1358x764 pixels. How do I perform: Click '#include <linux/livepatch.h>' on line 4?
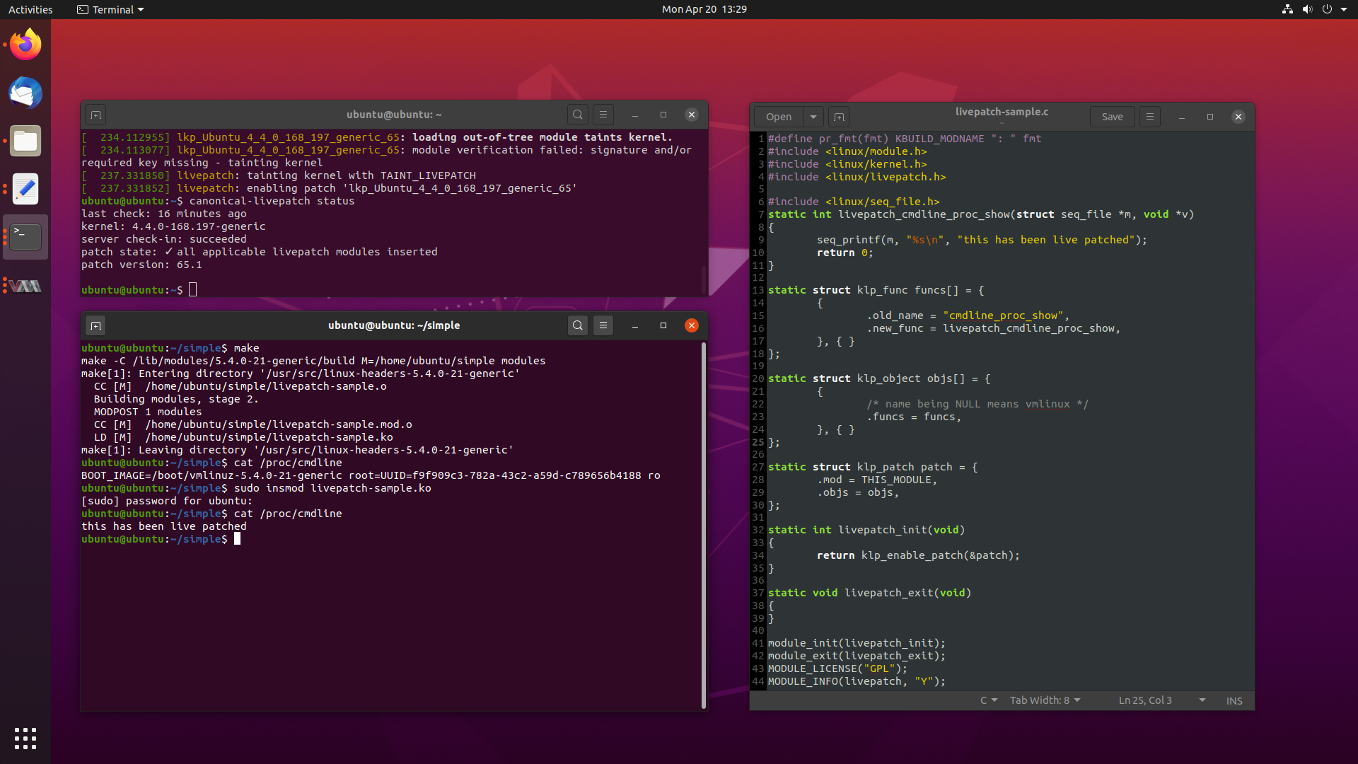click(x=857, y=177)
